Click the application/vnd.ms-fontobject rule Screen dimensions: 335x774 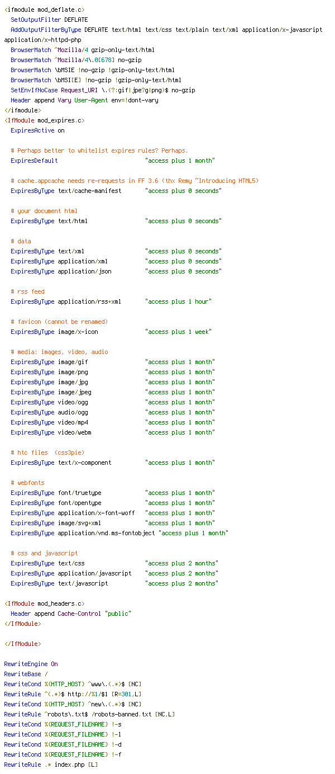(119, 533)
